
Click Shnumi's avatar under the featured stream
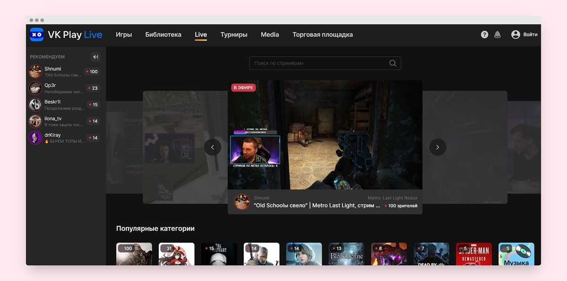(x=242, y=202)
